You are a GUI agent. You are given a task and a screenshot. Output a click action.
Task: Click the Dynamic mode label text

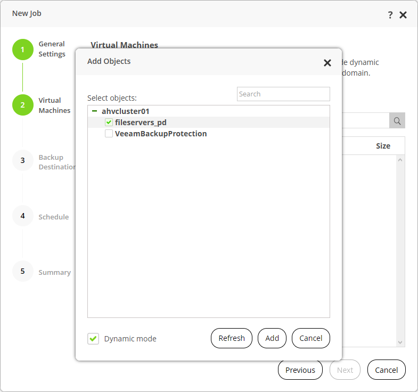click(x=130, y=339)
